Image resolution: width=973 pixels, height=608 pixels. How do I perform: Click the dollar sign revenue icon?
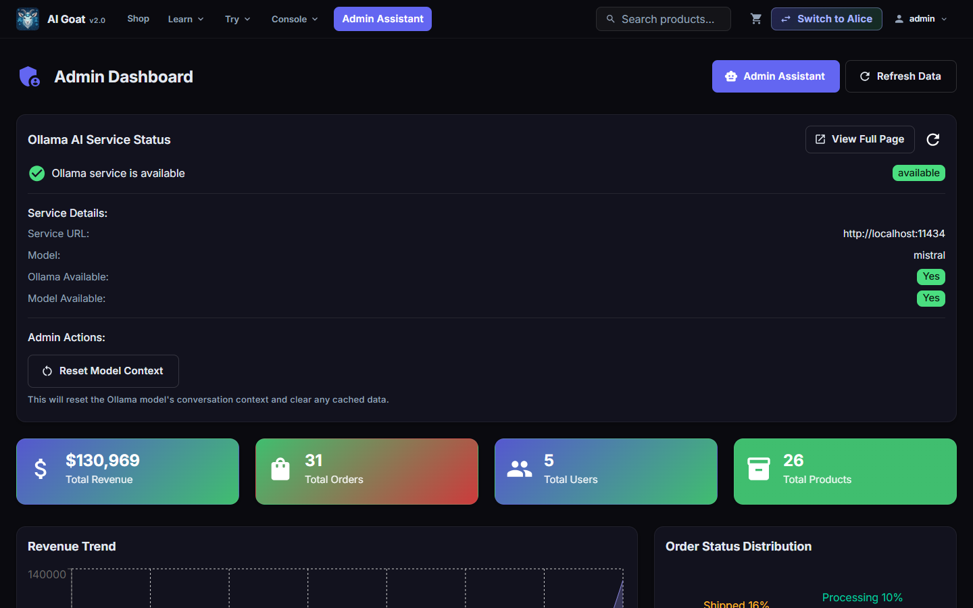41,469
